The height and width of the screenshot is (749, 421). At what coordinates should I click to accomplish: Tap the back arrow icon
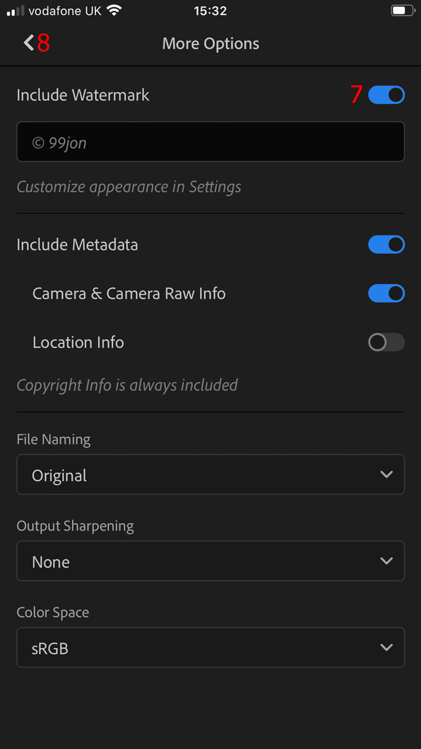point(28,43)
